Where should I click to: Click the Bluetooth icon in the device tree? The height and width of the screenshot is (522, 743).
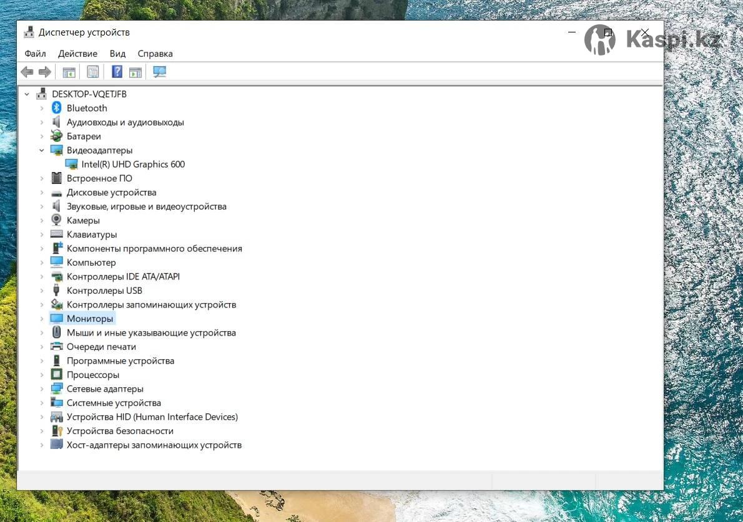(57, 108)
